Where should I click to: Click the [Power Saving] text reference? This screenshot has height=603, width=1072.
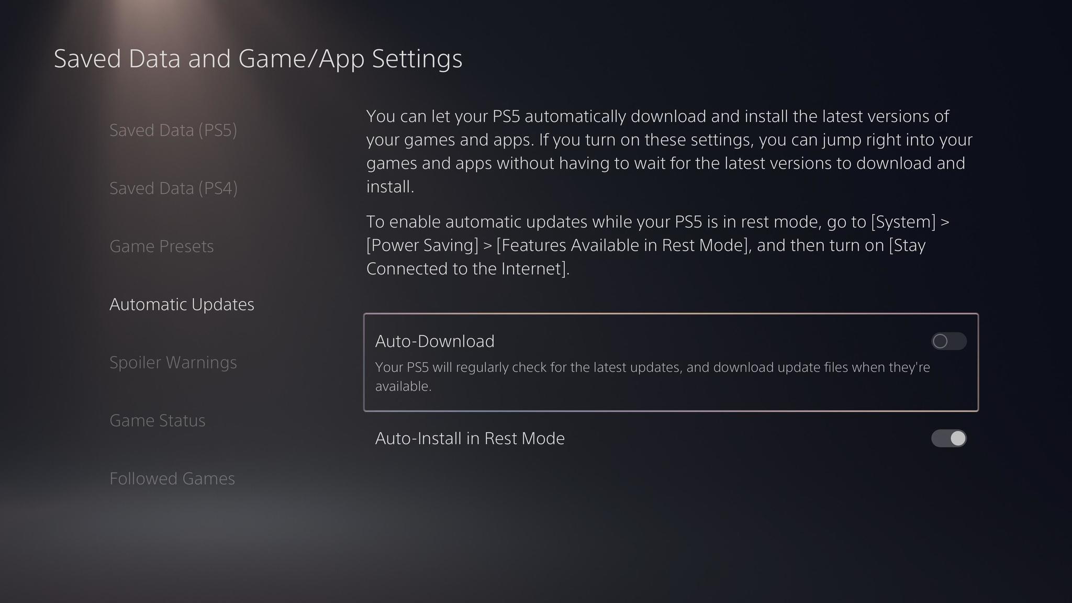[x=422, y=245]
